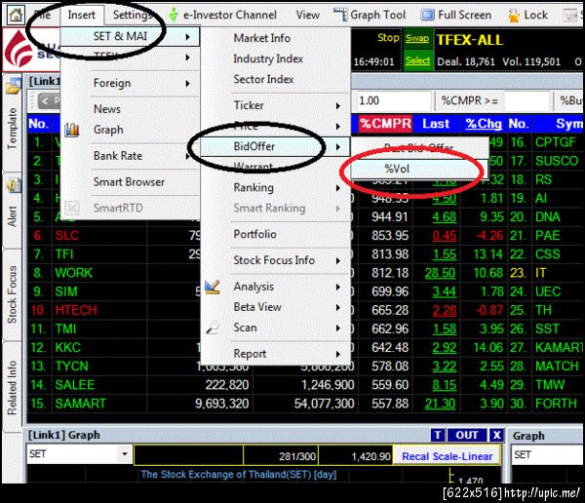Open the Graph Tool ruler icon

click(x=340, y=15)
